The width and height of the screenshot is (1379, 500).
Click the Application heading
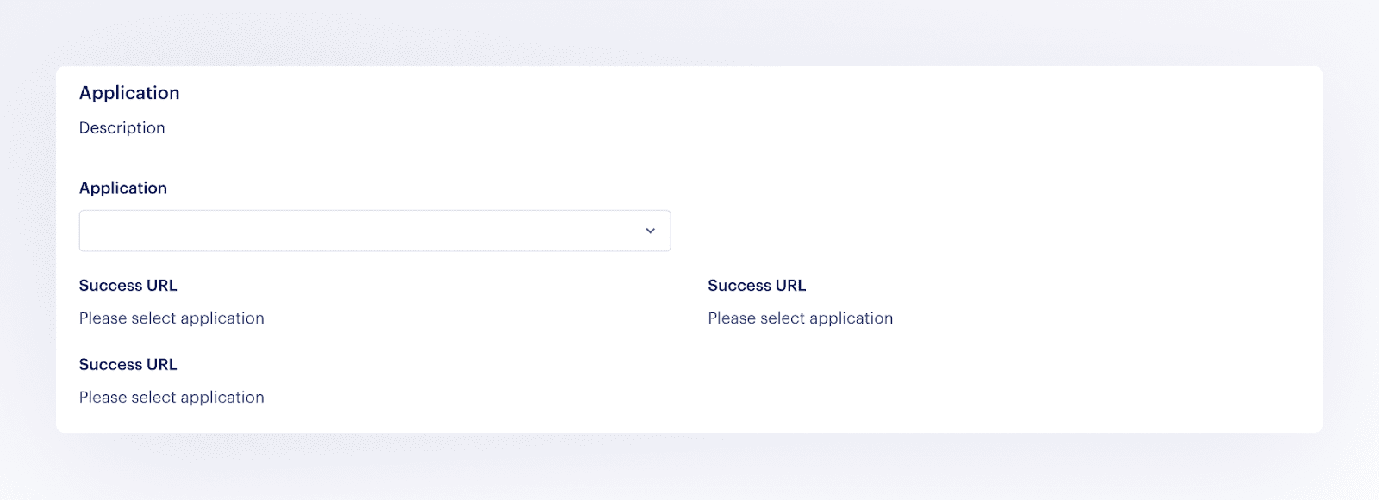pos(129,92)
